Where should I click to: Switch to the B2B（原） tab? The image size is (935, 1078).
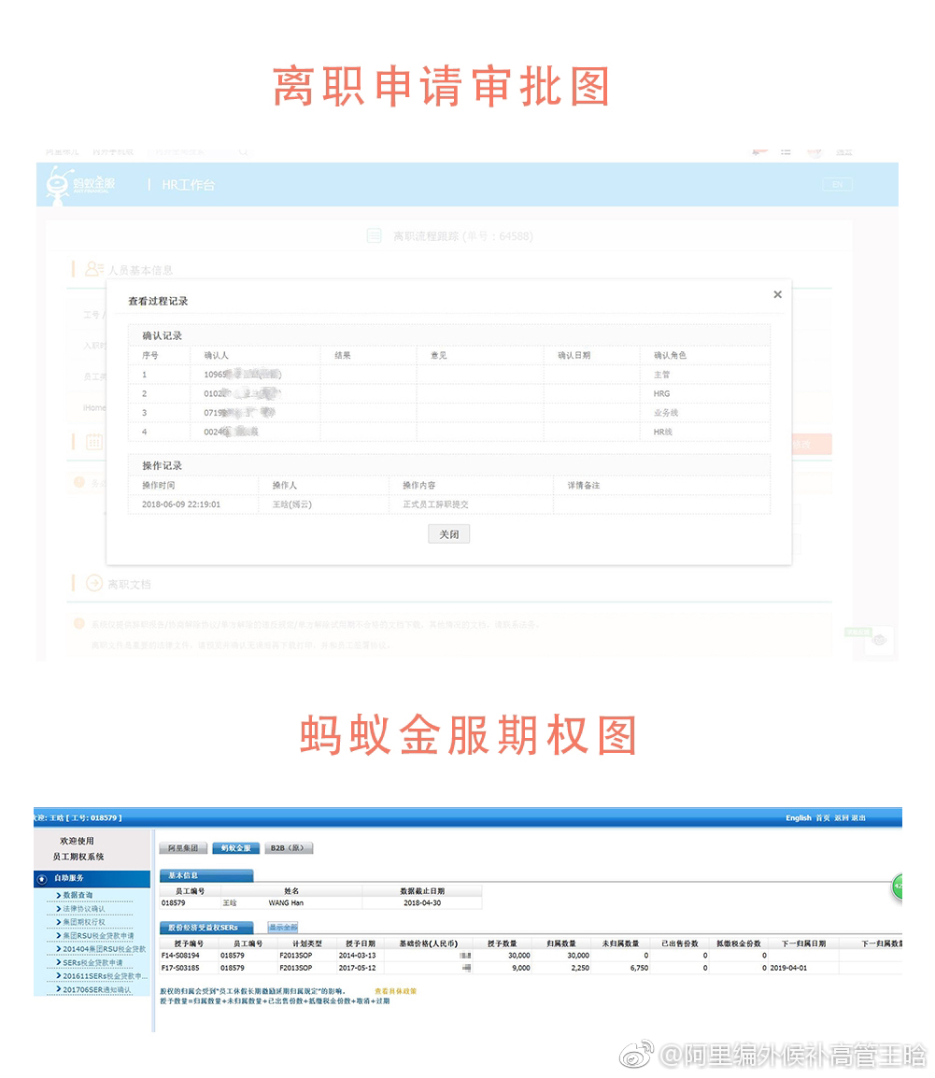pyautogui.click(x=289, y=848)
